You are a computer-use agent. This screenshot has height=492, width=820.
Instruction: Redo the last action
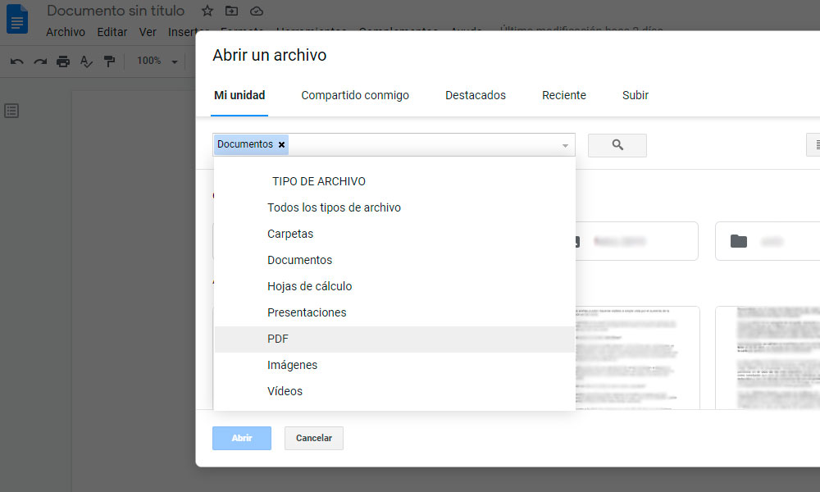pyautogui.click(x=40, y=61)
